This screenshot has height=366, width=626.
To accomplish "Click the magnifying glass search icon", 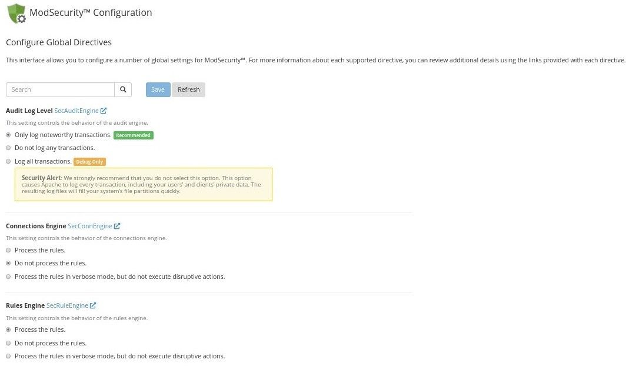I will 123,89.
